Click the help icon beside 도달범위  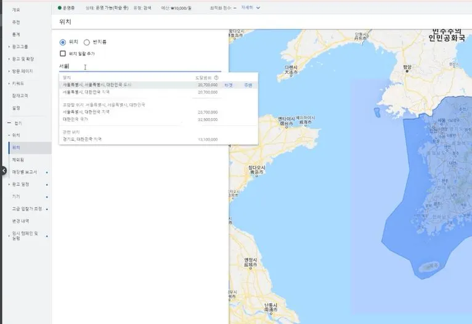(x=216, y=77)
